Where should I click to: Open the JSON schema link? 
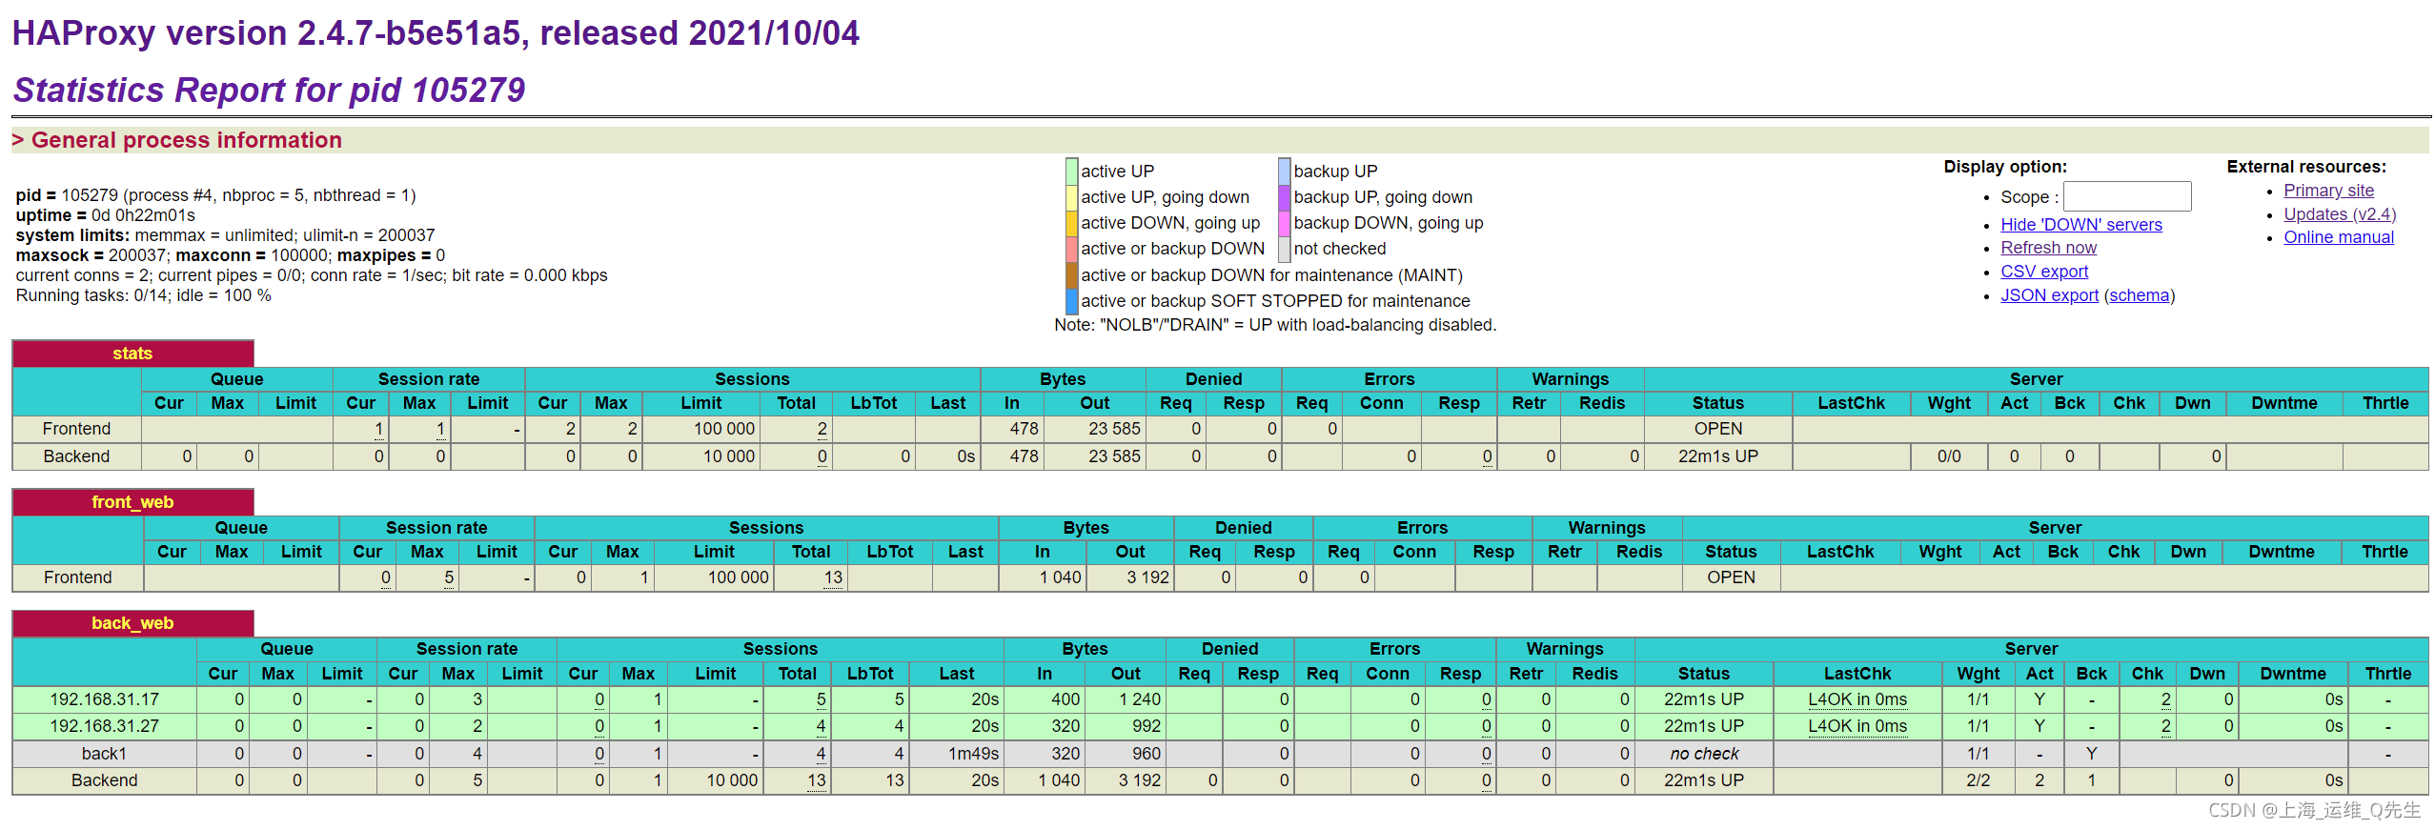[x=2139, y=295]
